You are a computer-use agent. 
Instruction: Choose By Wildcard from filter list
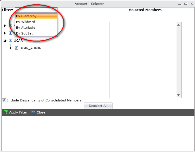point(36,22)
